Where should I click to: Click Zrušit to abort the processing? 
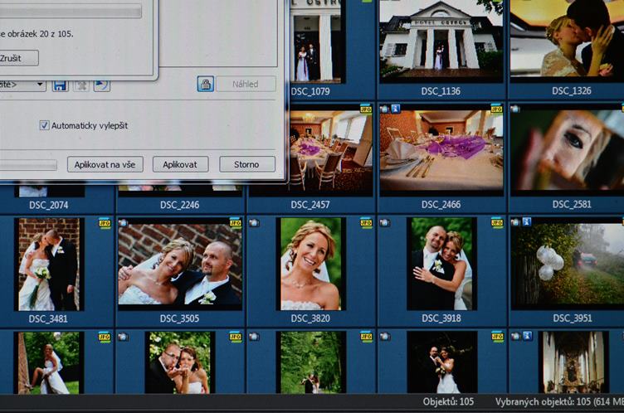tap(18, 58)
